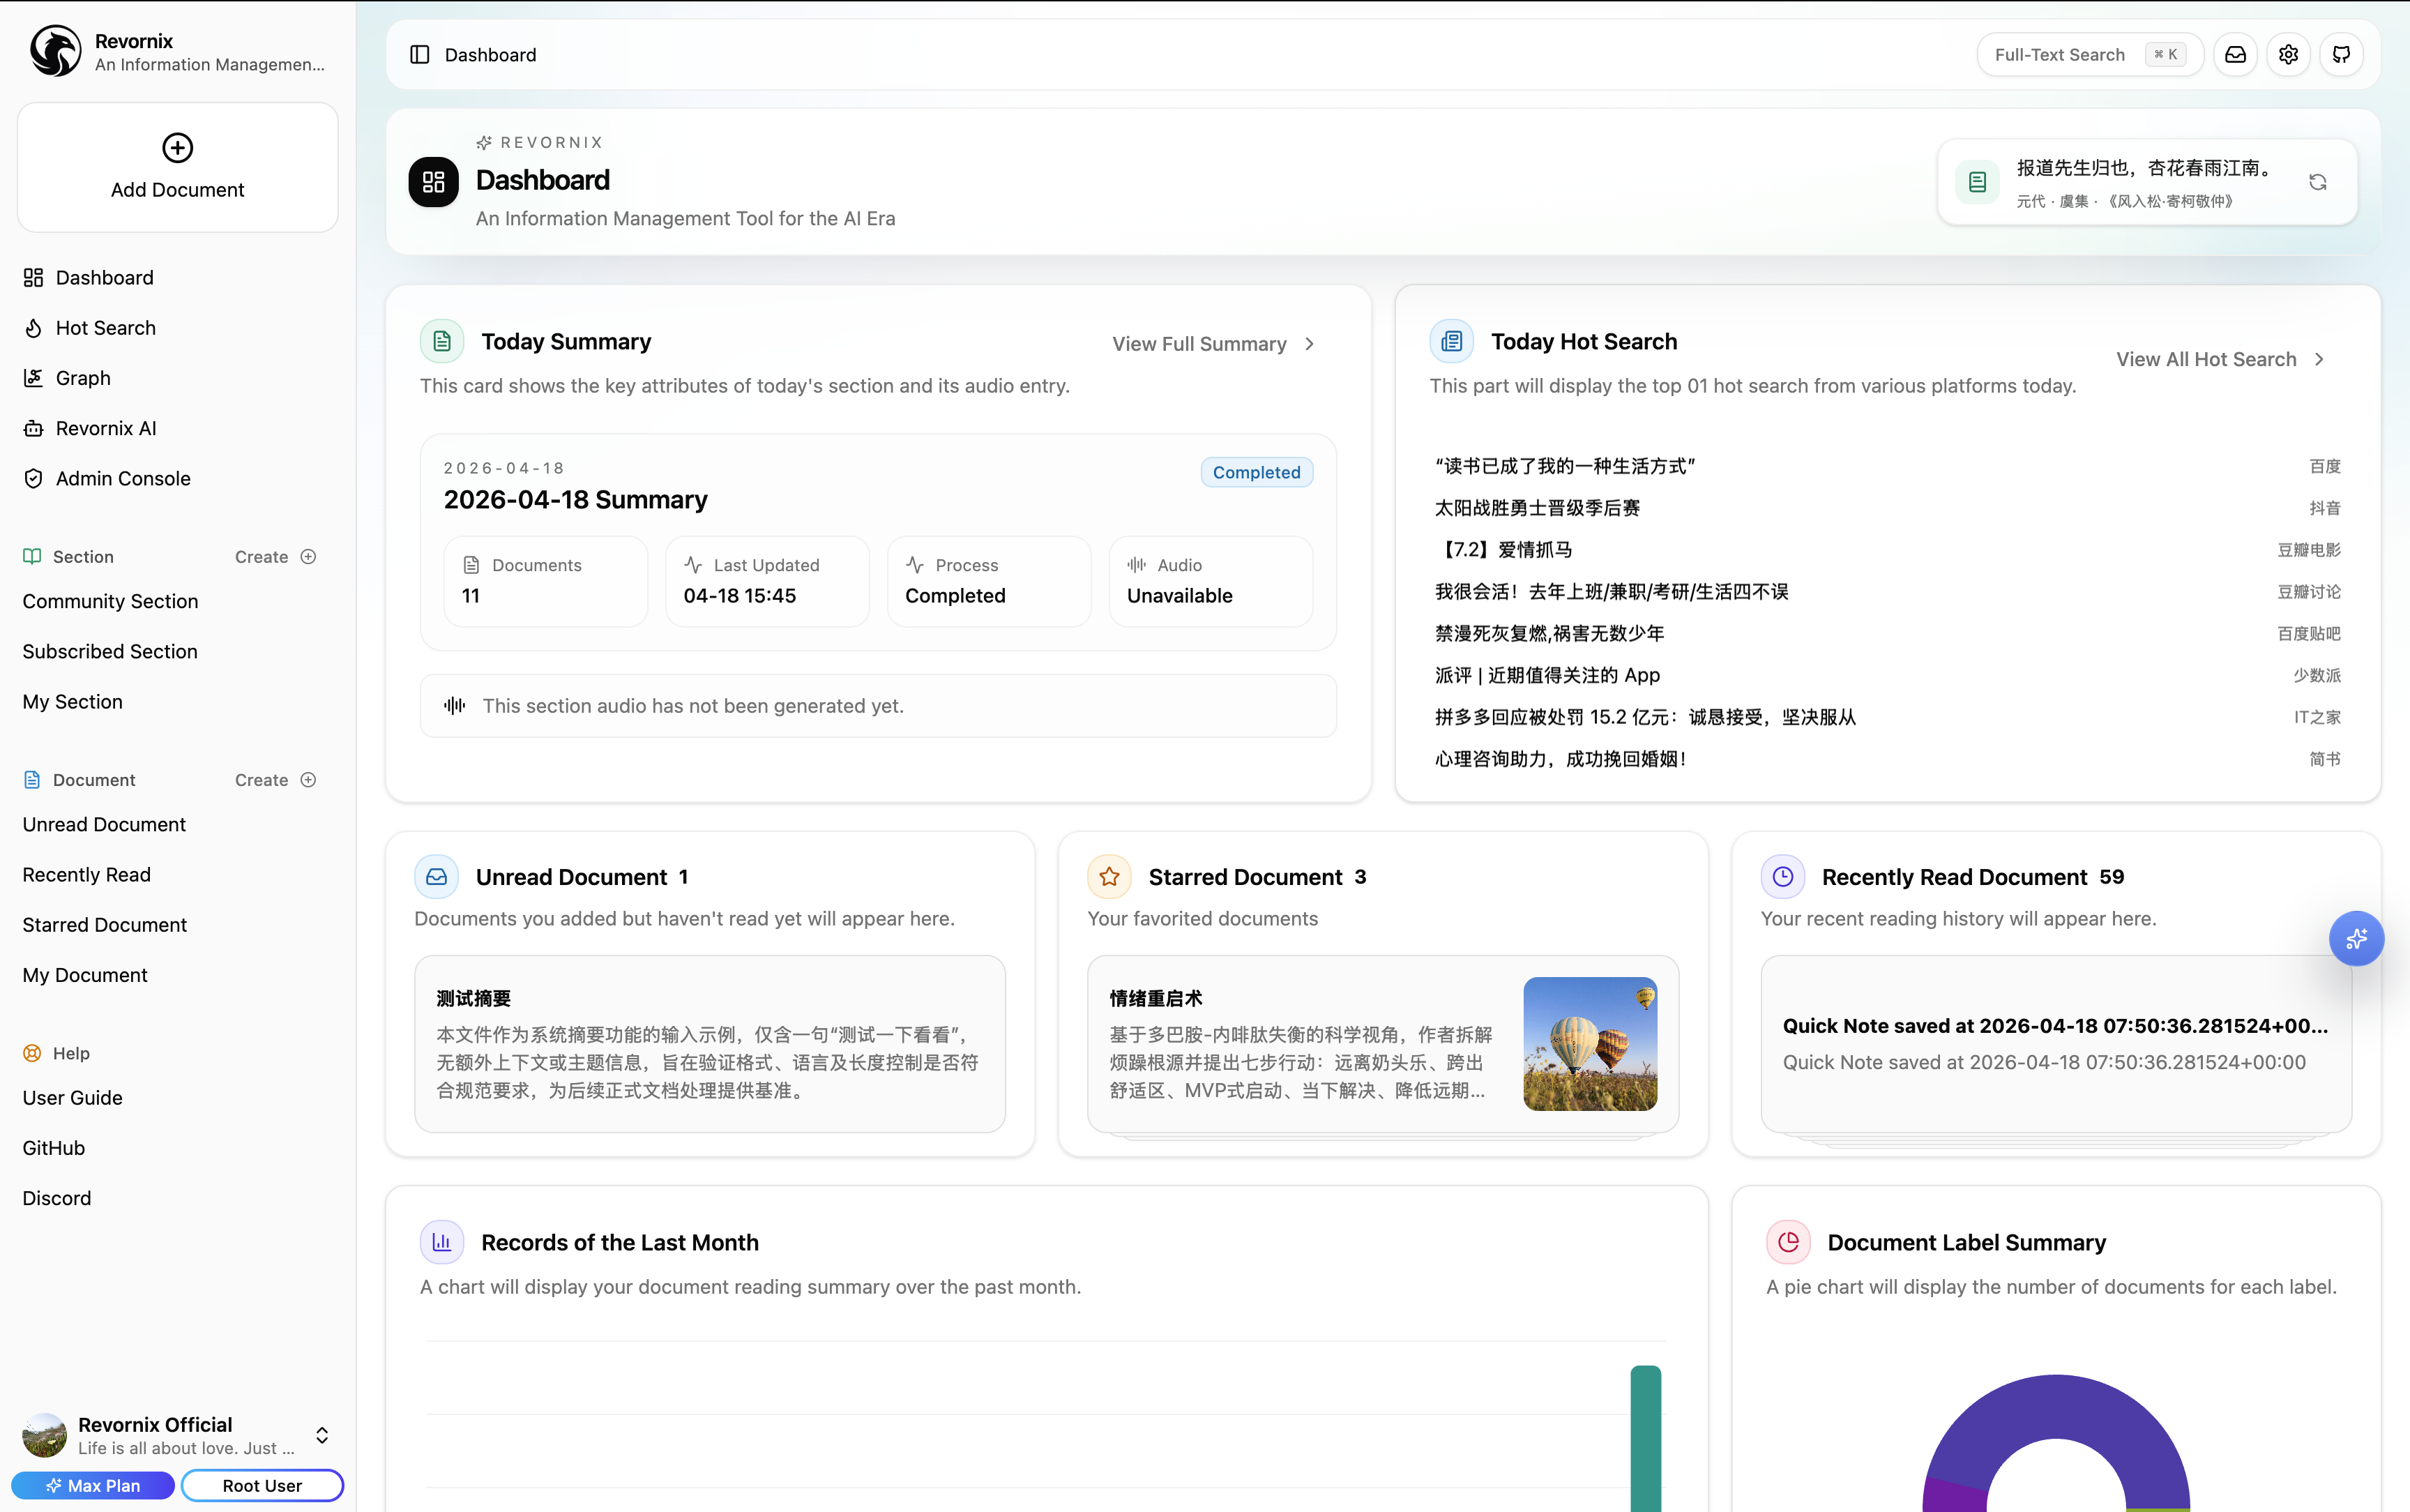Open hot search 心理咨询助力，成功挽回婚姻！

pos(1561,760)
